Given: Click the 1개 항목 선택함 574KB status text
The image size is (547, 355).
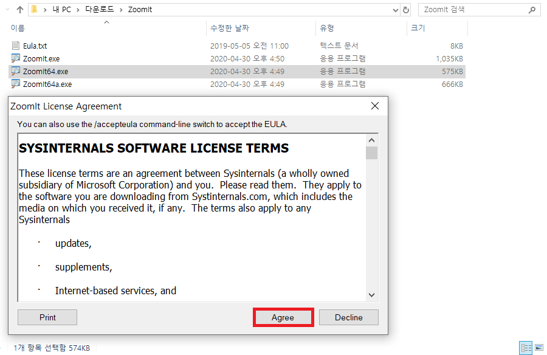Looking at the screenshot, I should [x=52, y=348].
